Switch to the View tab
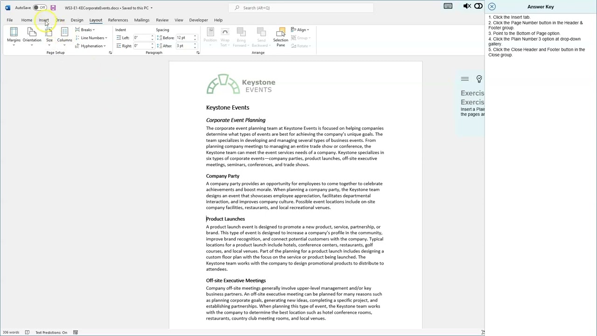Image resolution: width=597 pixels, height=336 pixels. [179, 20]
